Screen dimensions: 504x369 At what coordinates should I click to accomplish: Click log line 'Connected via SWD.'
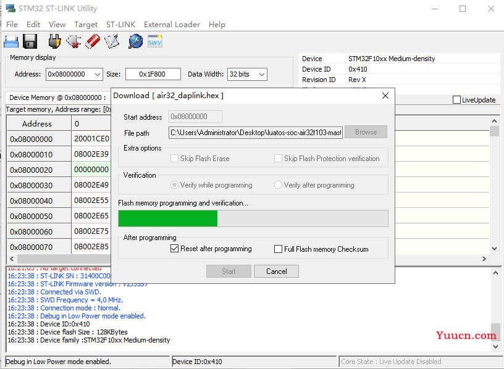(54, 292)
